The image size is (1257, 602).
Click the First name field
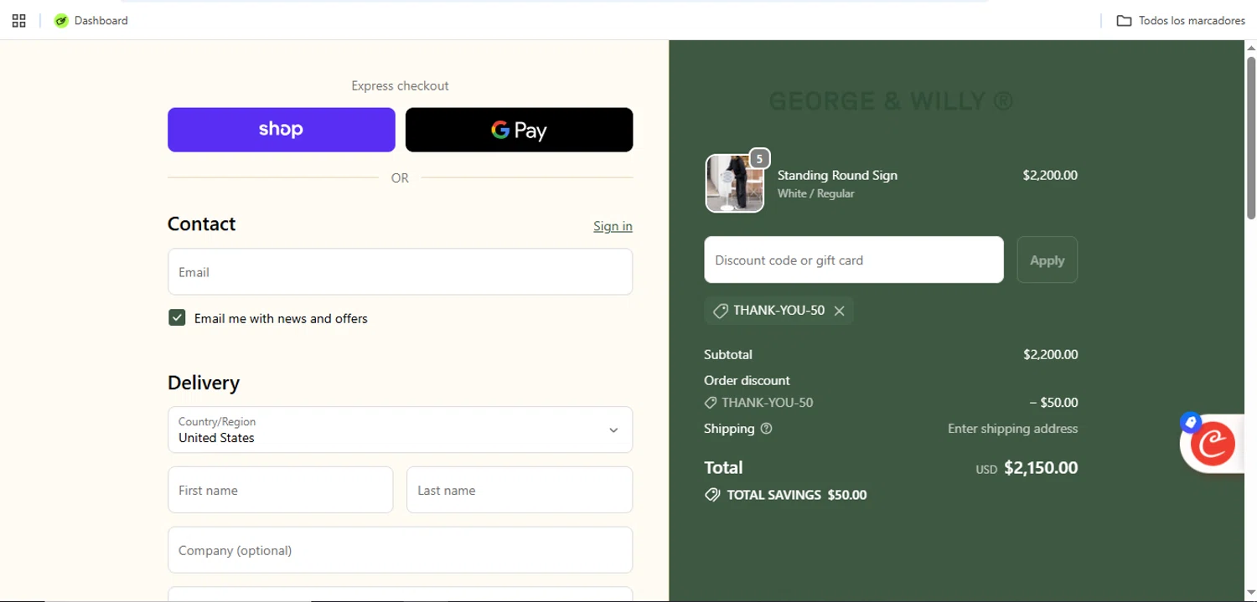[281, 490]
